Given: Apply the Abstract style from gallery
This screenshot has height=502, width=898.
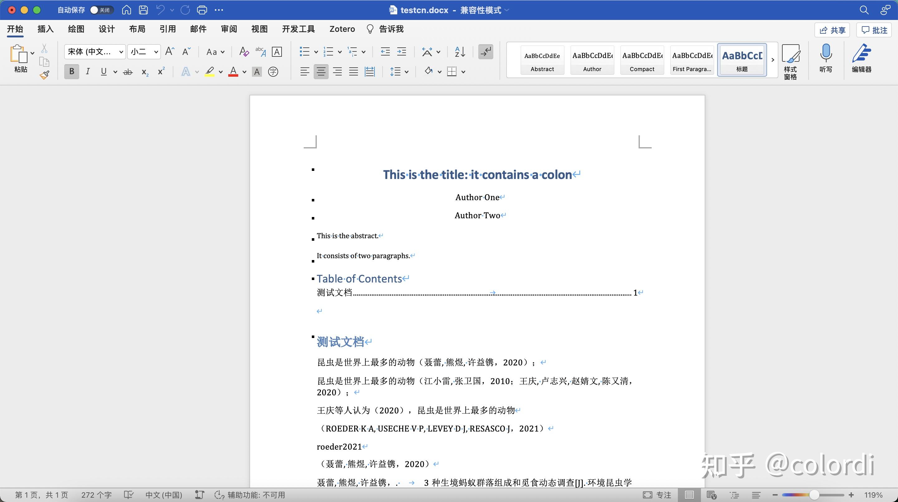Looking at the screenshot, I should (542, 59).
